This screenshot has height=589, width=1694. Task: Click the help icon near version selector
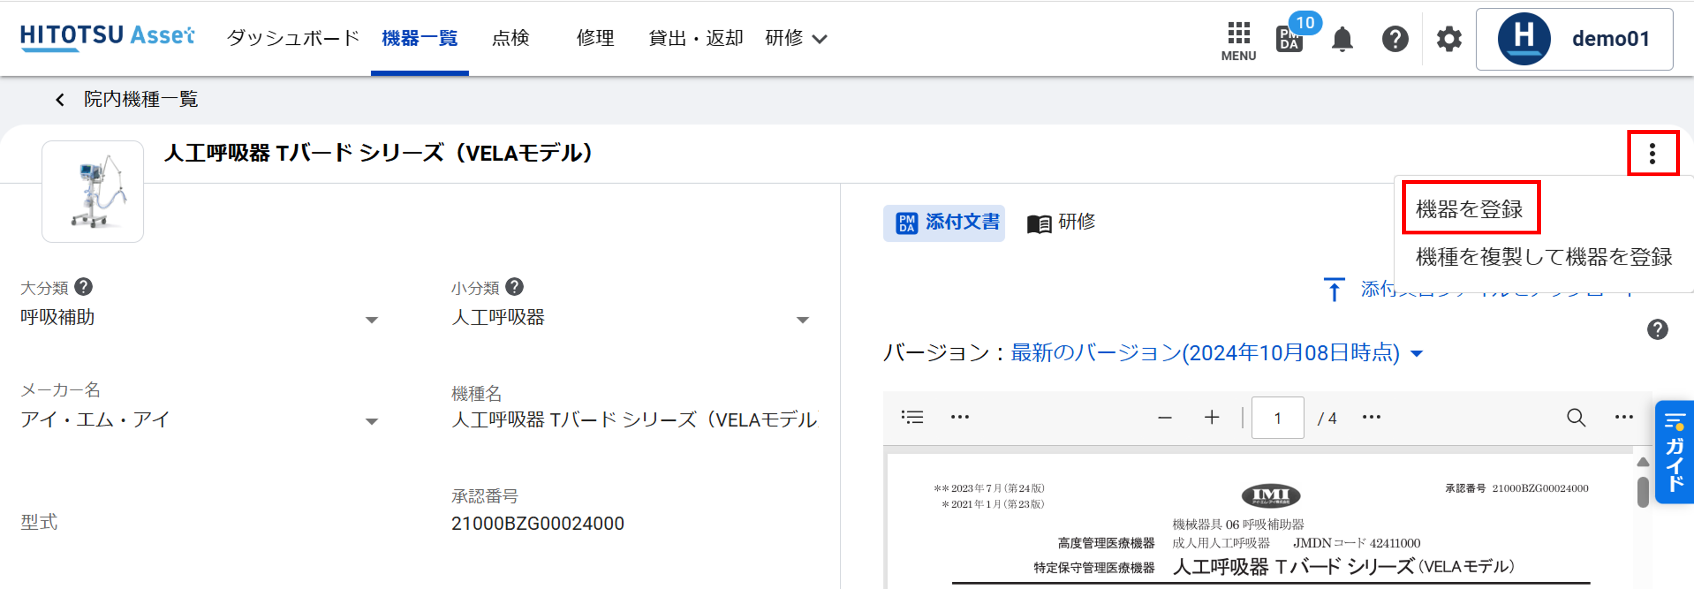pyautogui.click(x=1657, y=330)
